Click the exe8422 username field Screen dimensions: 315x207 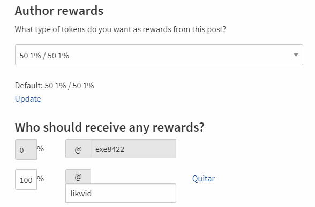pyautogui.click(x=133, y=149)
